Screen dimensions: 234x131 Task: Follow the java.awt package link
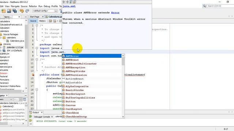pos(69,6)
